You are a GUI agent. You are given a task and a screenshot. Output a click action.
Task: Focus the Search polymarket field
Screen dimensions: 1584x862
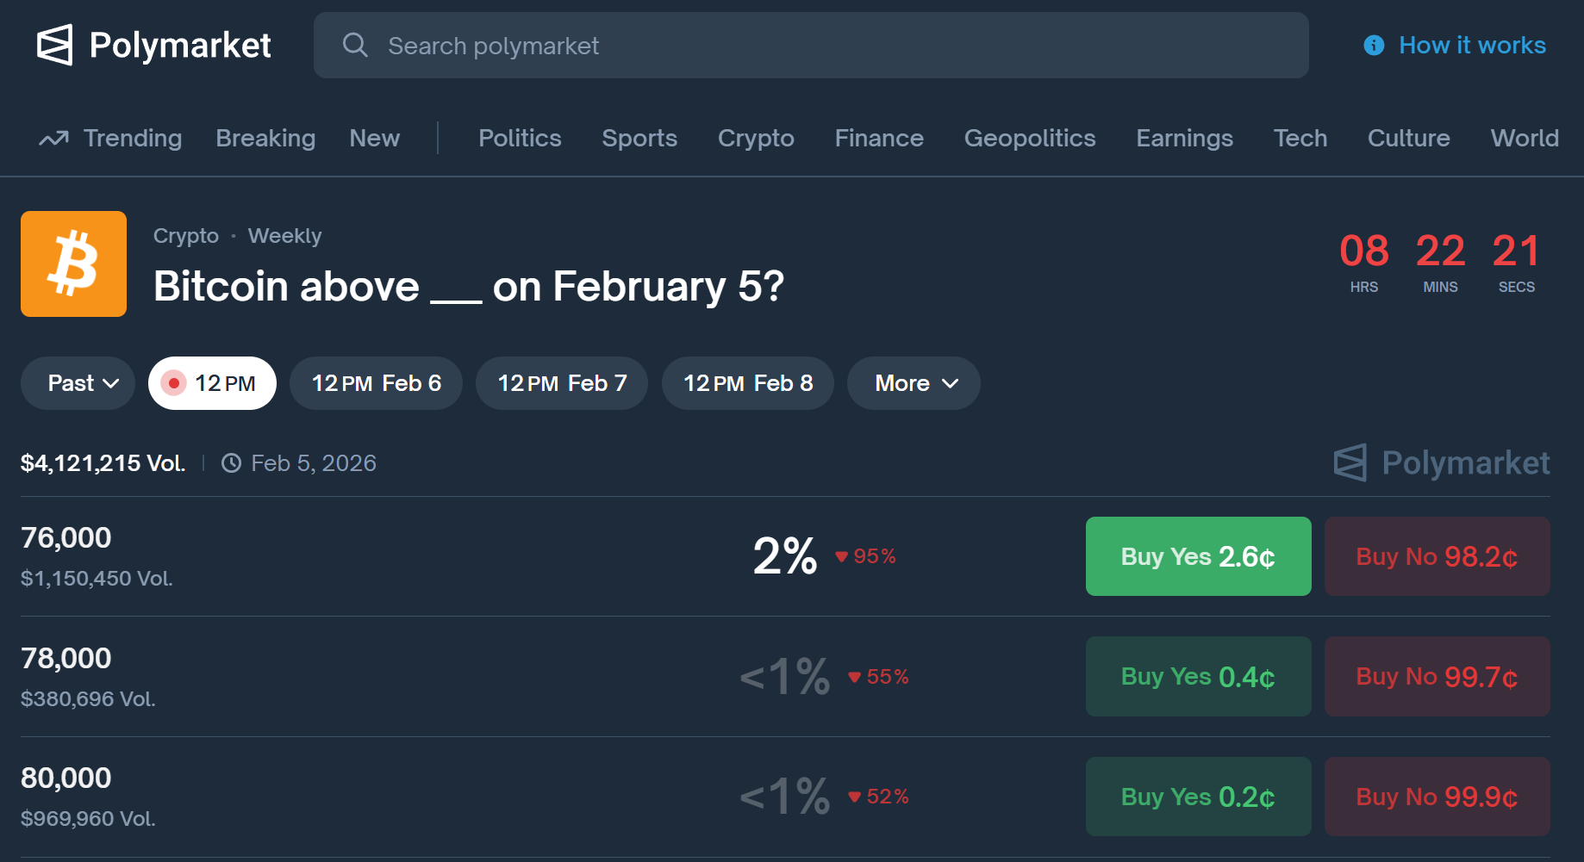[810, 45]
